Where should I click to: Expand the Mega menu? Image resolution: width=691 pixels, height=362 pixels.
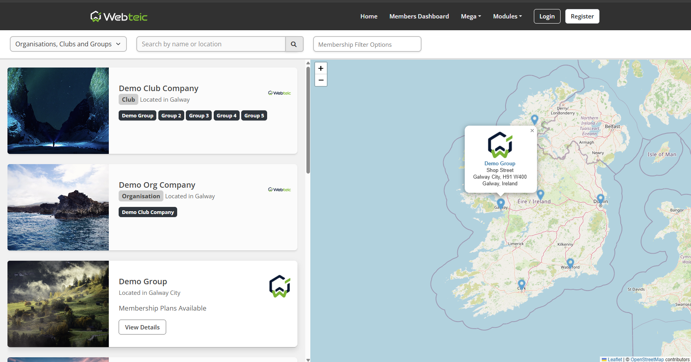471,16
